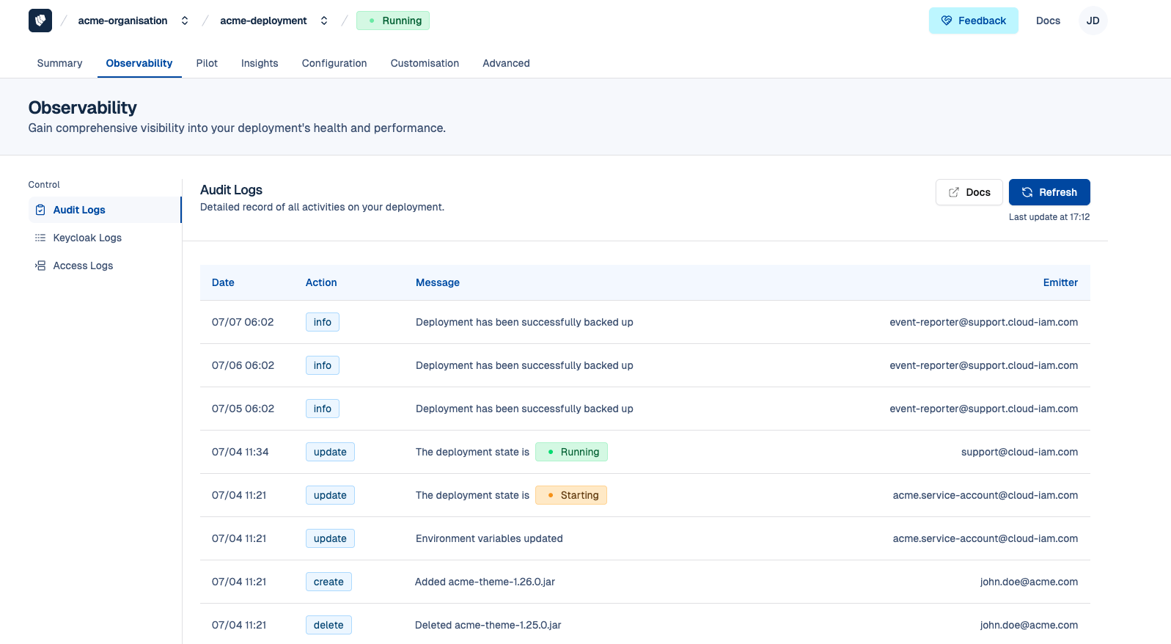
Task: Switch to the Advanced tab
Action: tap(506, 63)
